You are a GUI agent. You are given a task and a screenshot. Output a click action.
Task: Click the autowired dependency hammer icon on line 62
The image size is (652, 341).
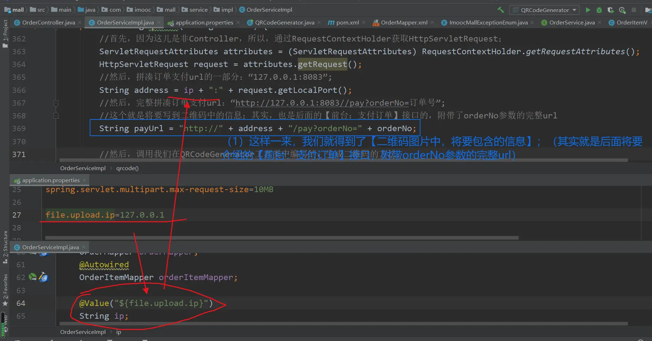pyautogui.click(x=43, y=277)
